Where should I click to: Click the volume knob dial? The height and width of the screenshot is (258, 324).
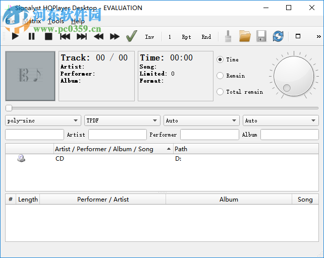294,76
